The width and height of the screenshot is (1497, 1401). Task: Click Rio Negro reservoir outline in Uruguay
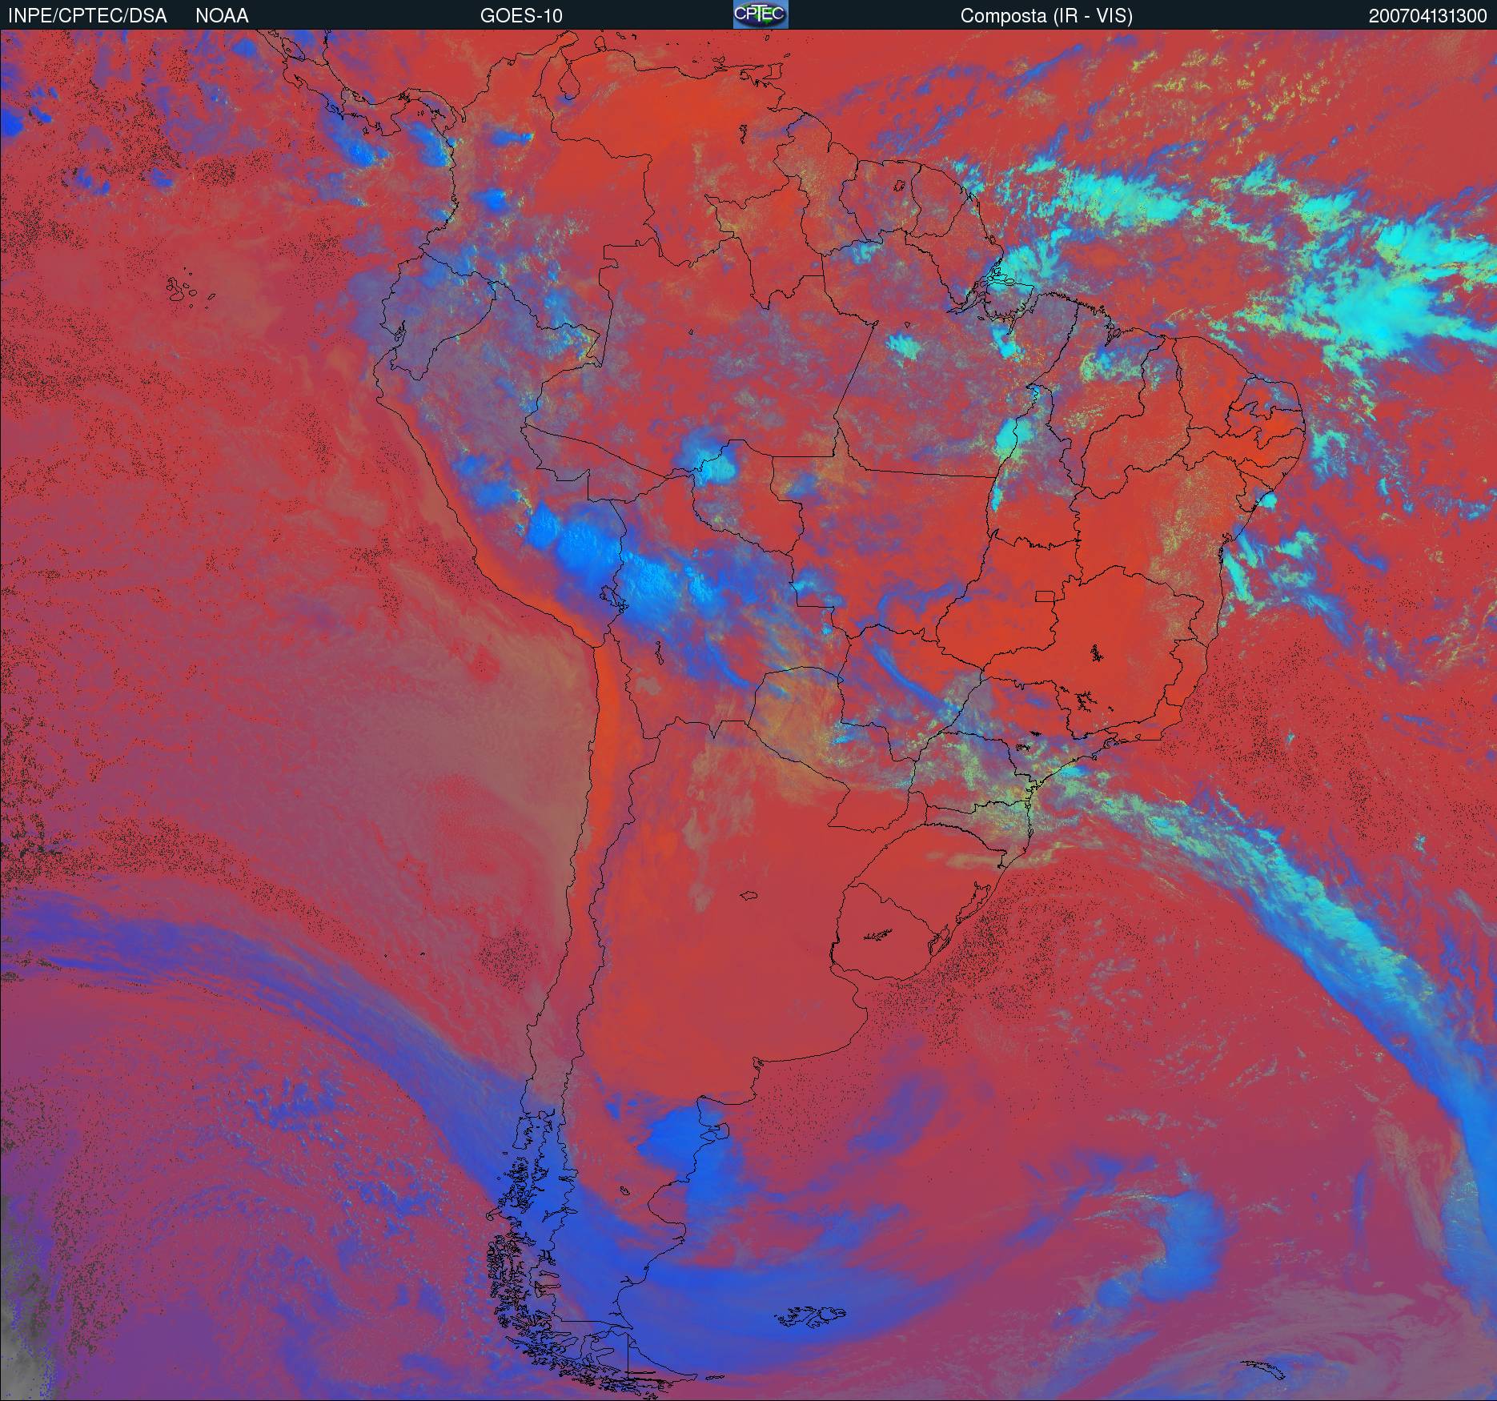(x=878, y=933)
